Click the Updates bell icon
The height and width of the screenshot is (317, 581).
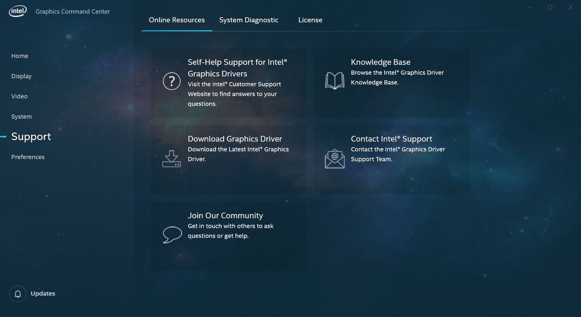pos(18,294)
